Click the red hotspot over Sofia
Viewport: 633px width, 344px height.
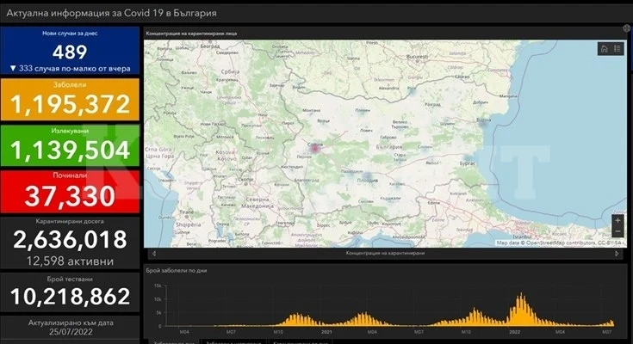tap(314, 149)
